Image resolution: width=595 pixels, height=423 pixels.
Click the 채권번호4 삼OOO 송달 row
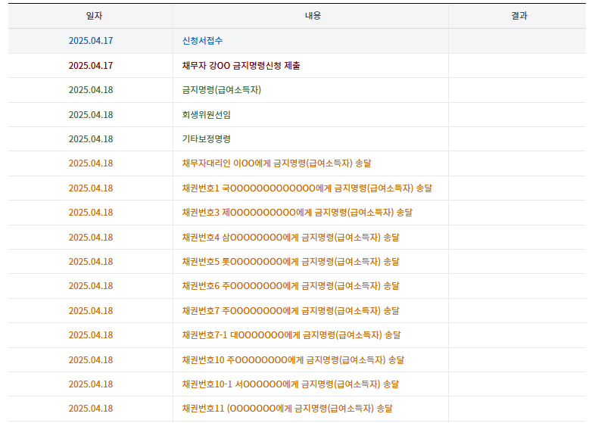[x=297, y=237]
